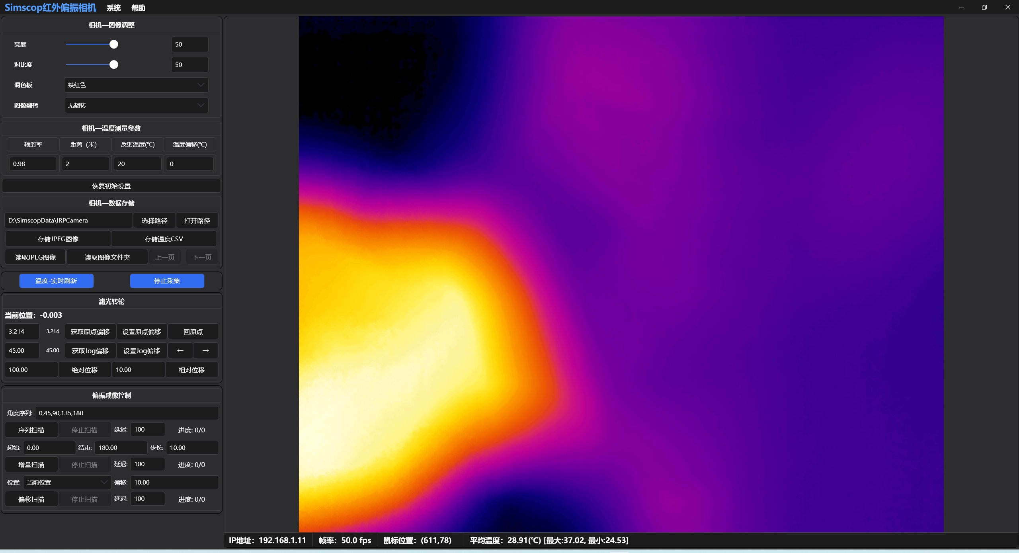Open the 图像翻转 flip dropdown

[136, 105]
